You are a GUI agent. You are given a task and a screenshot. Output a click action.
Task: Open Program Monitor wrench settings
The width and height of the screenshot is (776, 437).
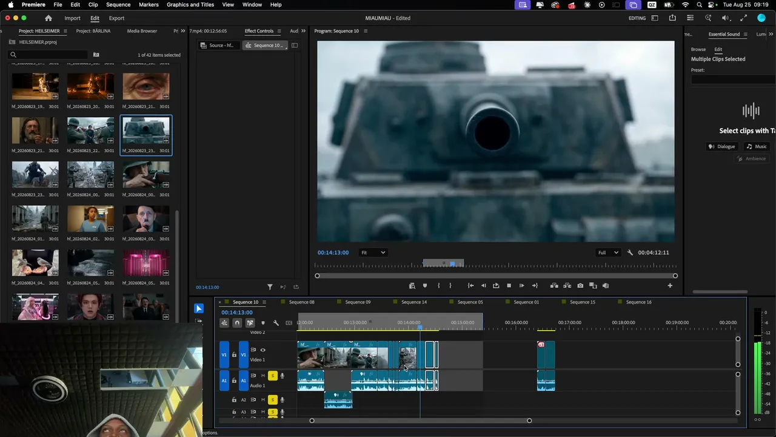(630, 252)
